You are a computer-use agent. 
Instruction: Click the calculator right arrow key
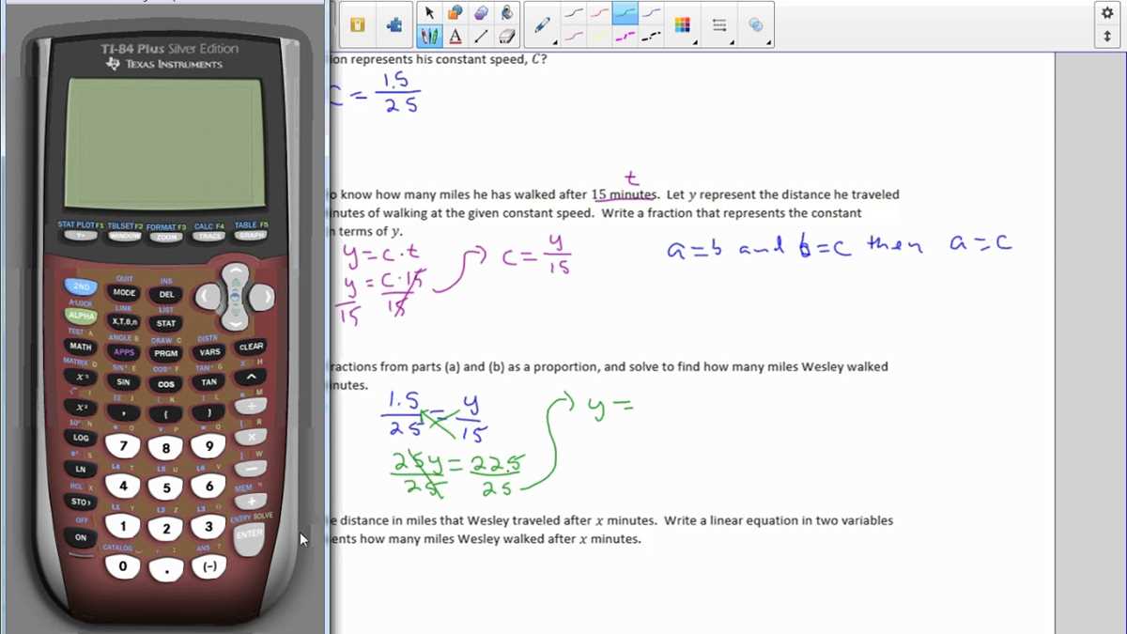(x=262, y=297)
